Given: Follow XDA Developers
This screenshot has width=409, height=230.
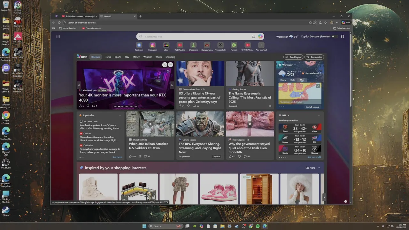Looking at the screenshot, I should [102, 90].
